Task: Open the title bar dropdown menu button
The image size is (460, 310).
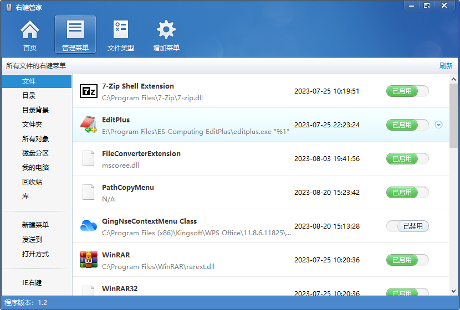Action: coord(411,5)
